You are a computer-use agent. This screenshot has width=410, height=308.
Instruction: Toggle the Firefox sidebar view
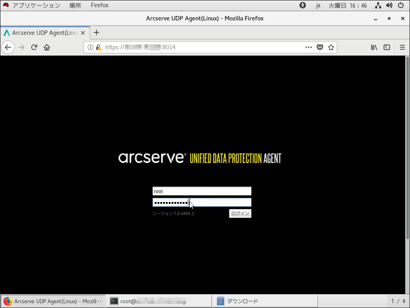[387, 47]
